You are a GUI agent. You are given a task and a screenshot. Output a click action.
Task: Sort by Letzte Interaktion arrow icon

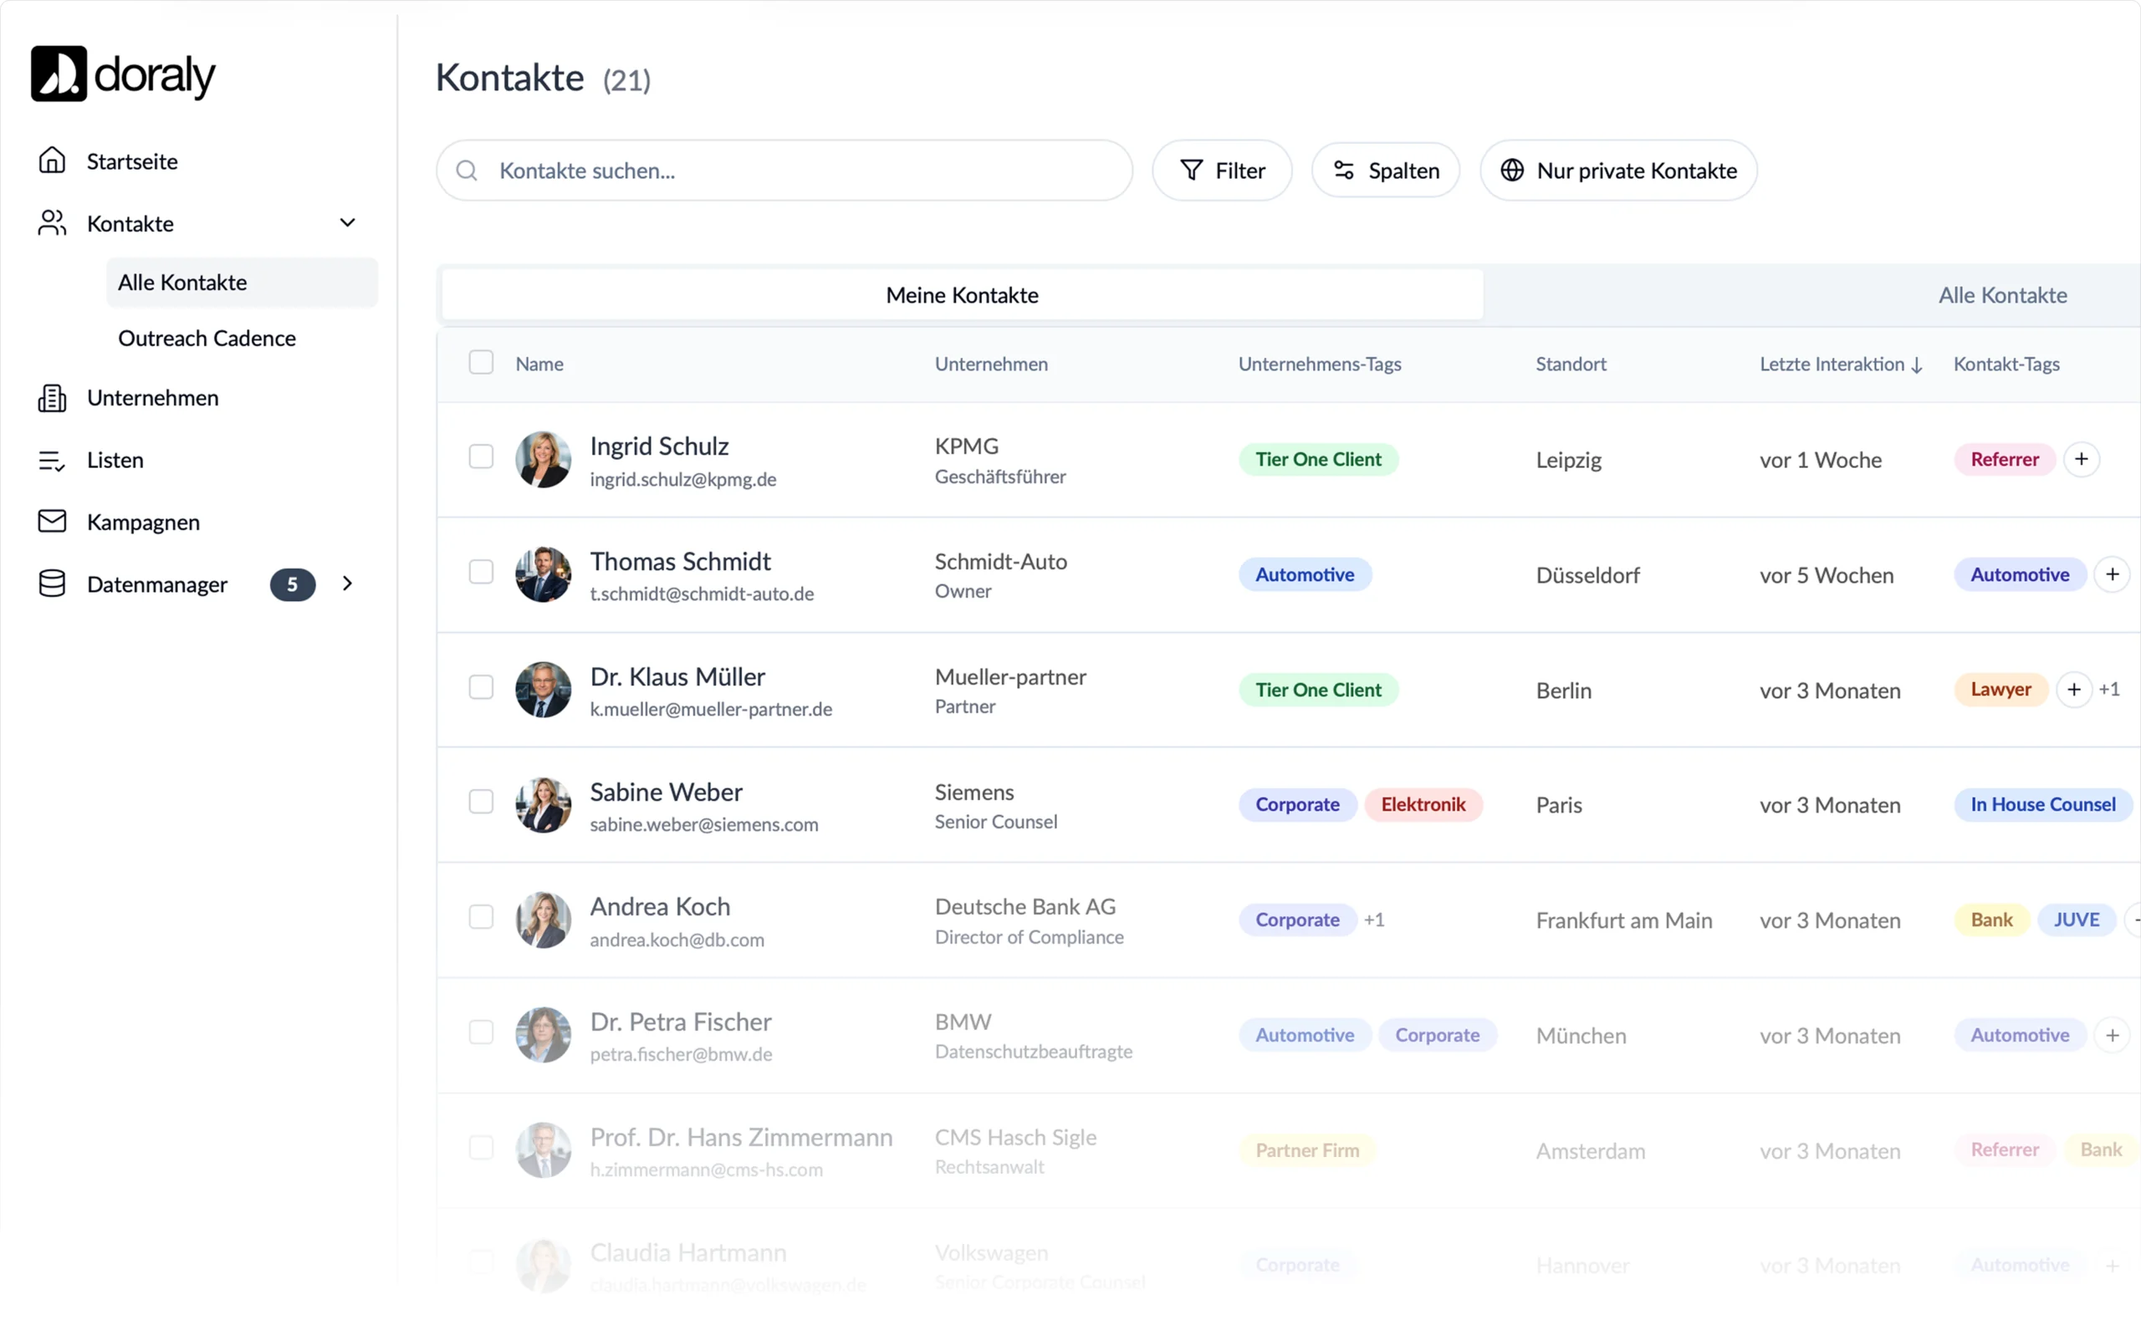click(x=1917, y=365)
